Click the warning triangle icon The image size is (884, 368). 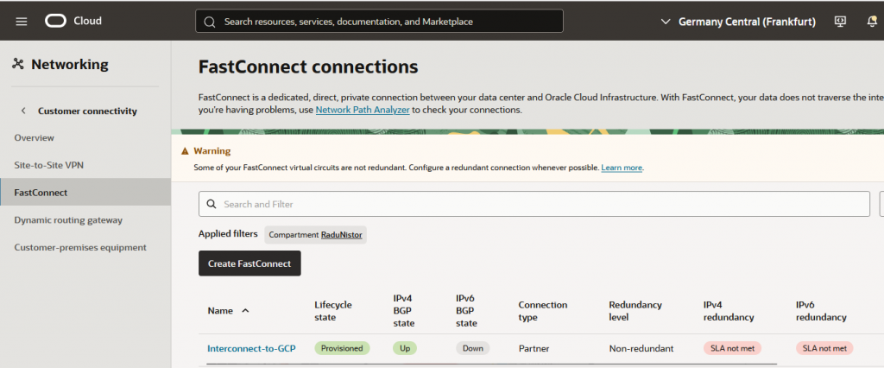tap(185, 151)
